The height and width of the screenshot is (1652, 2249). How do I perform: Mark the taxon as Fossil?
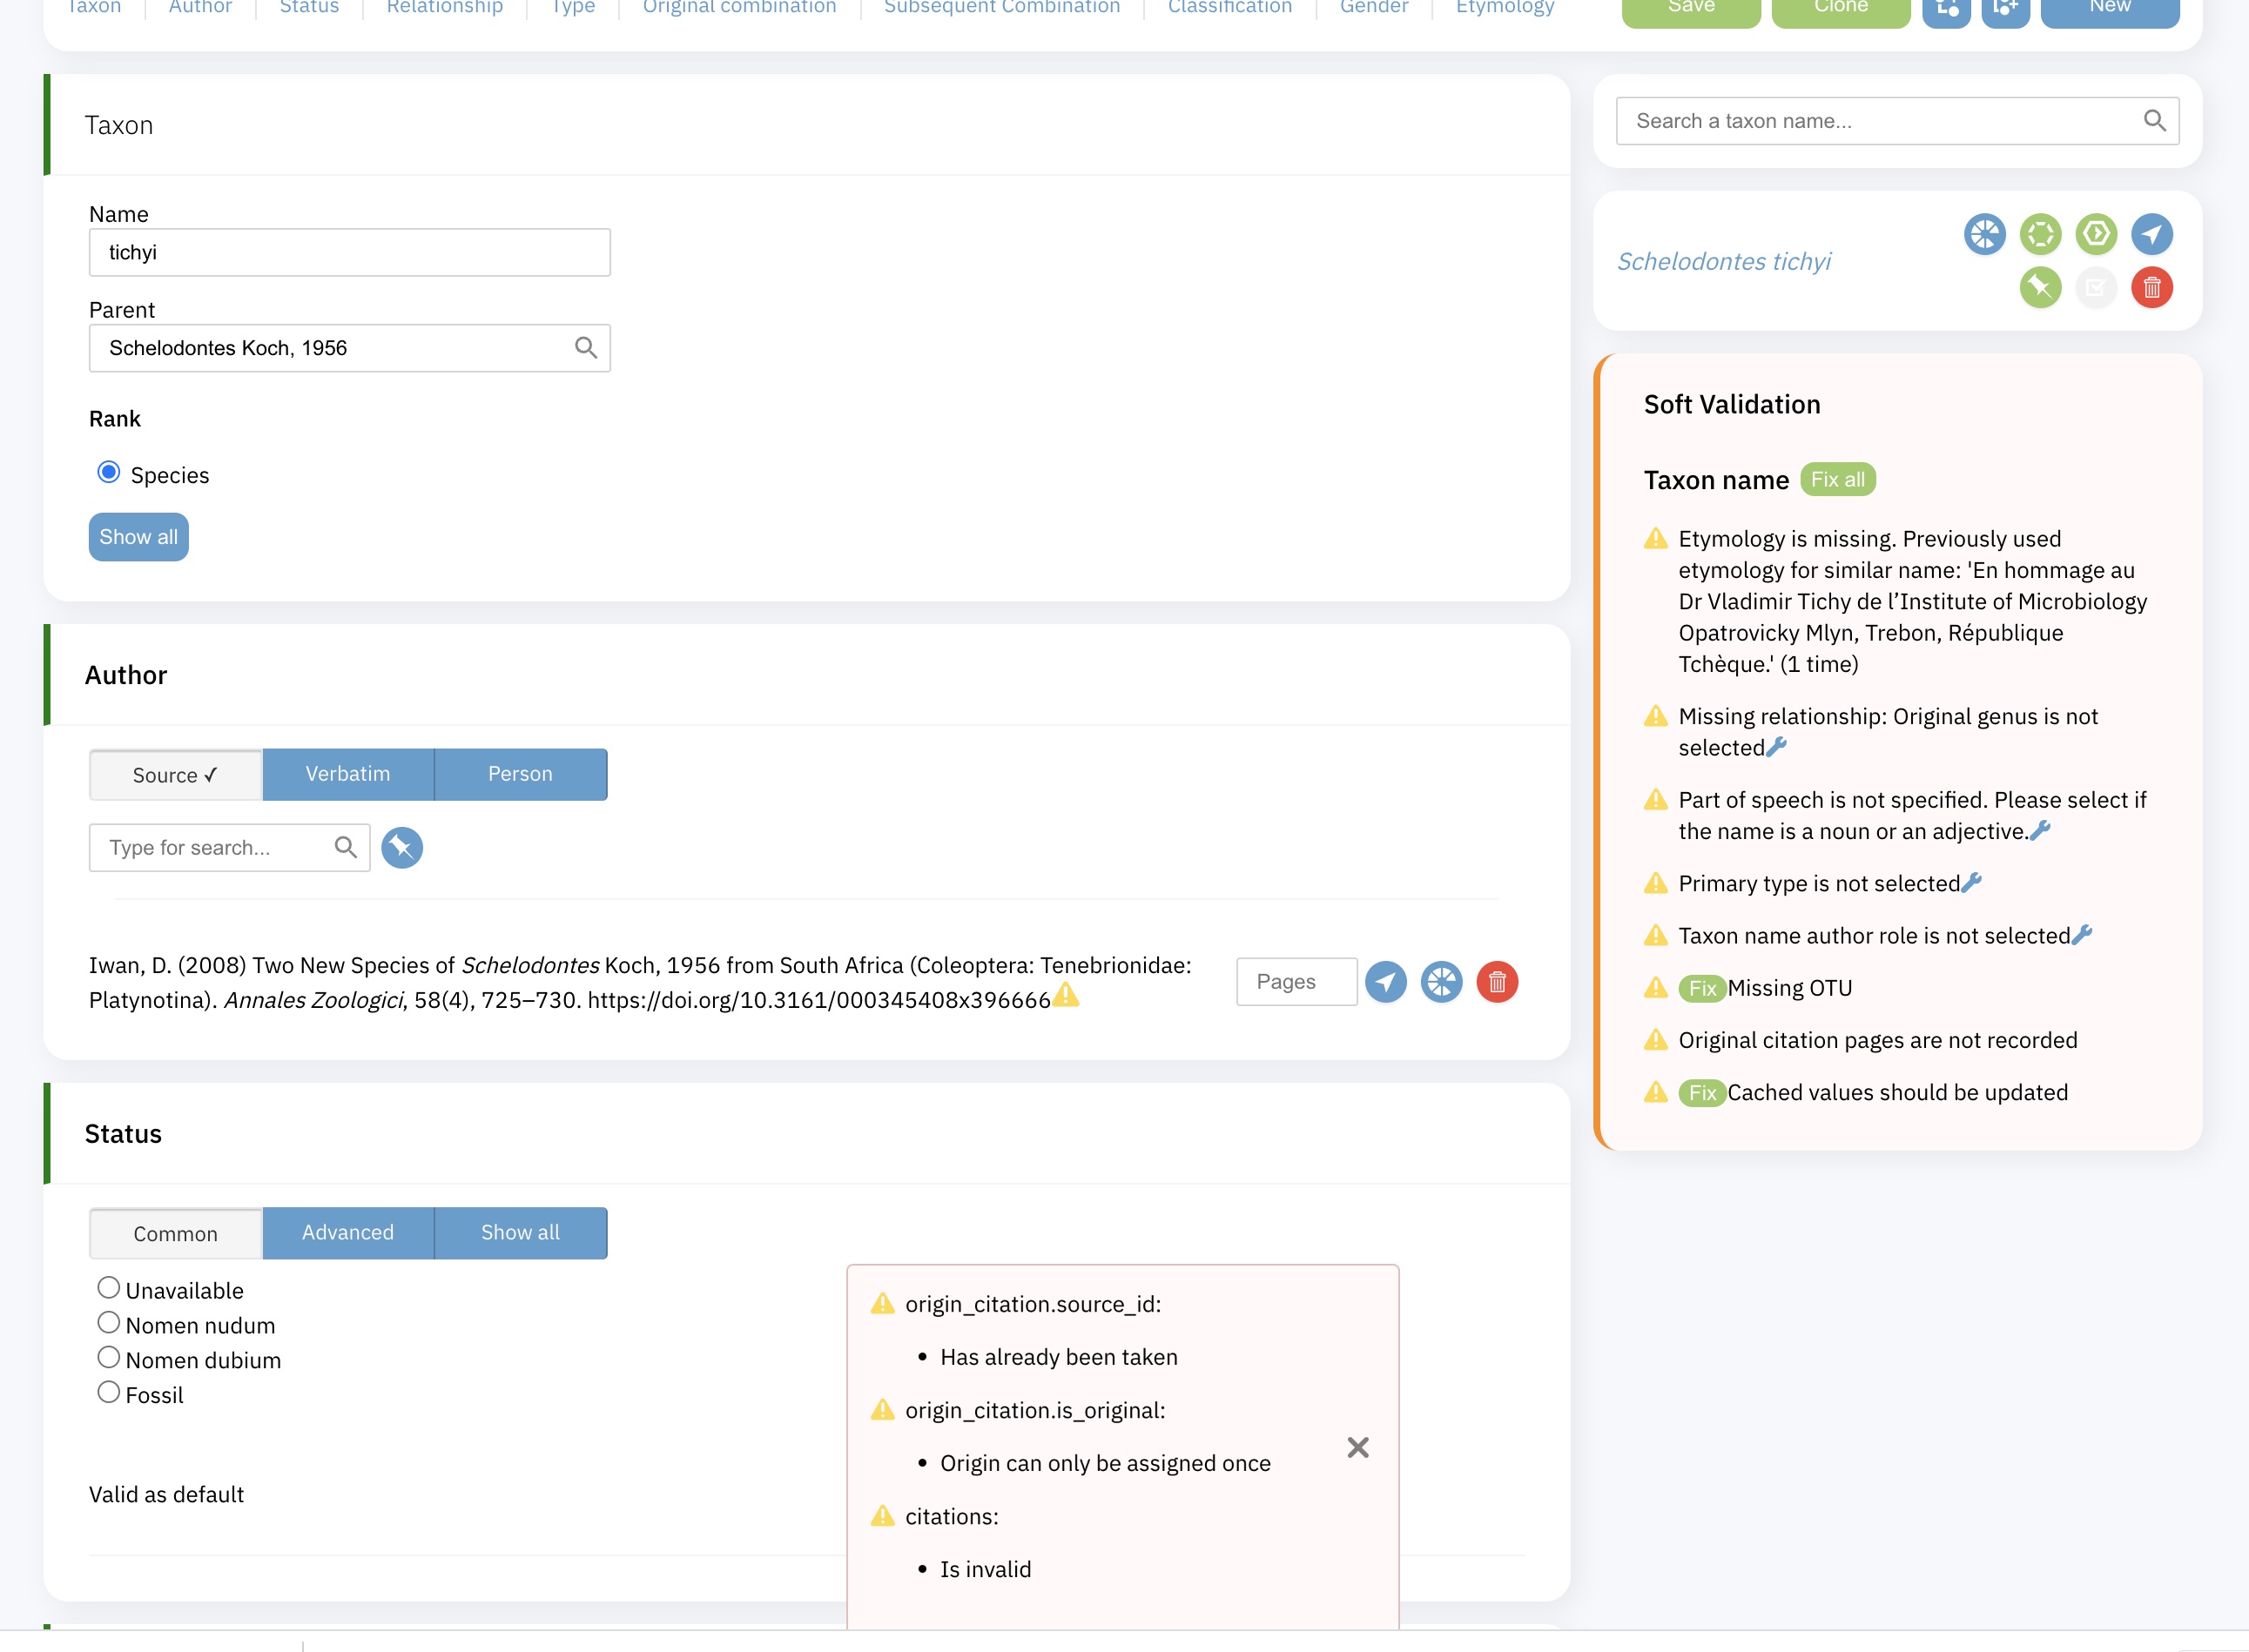click(109, 1392)
